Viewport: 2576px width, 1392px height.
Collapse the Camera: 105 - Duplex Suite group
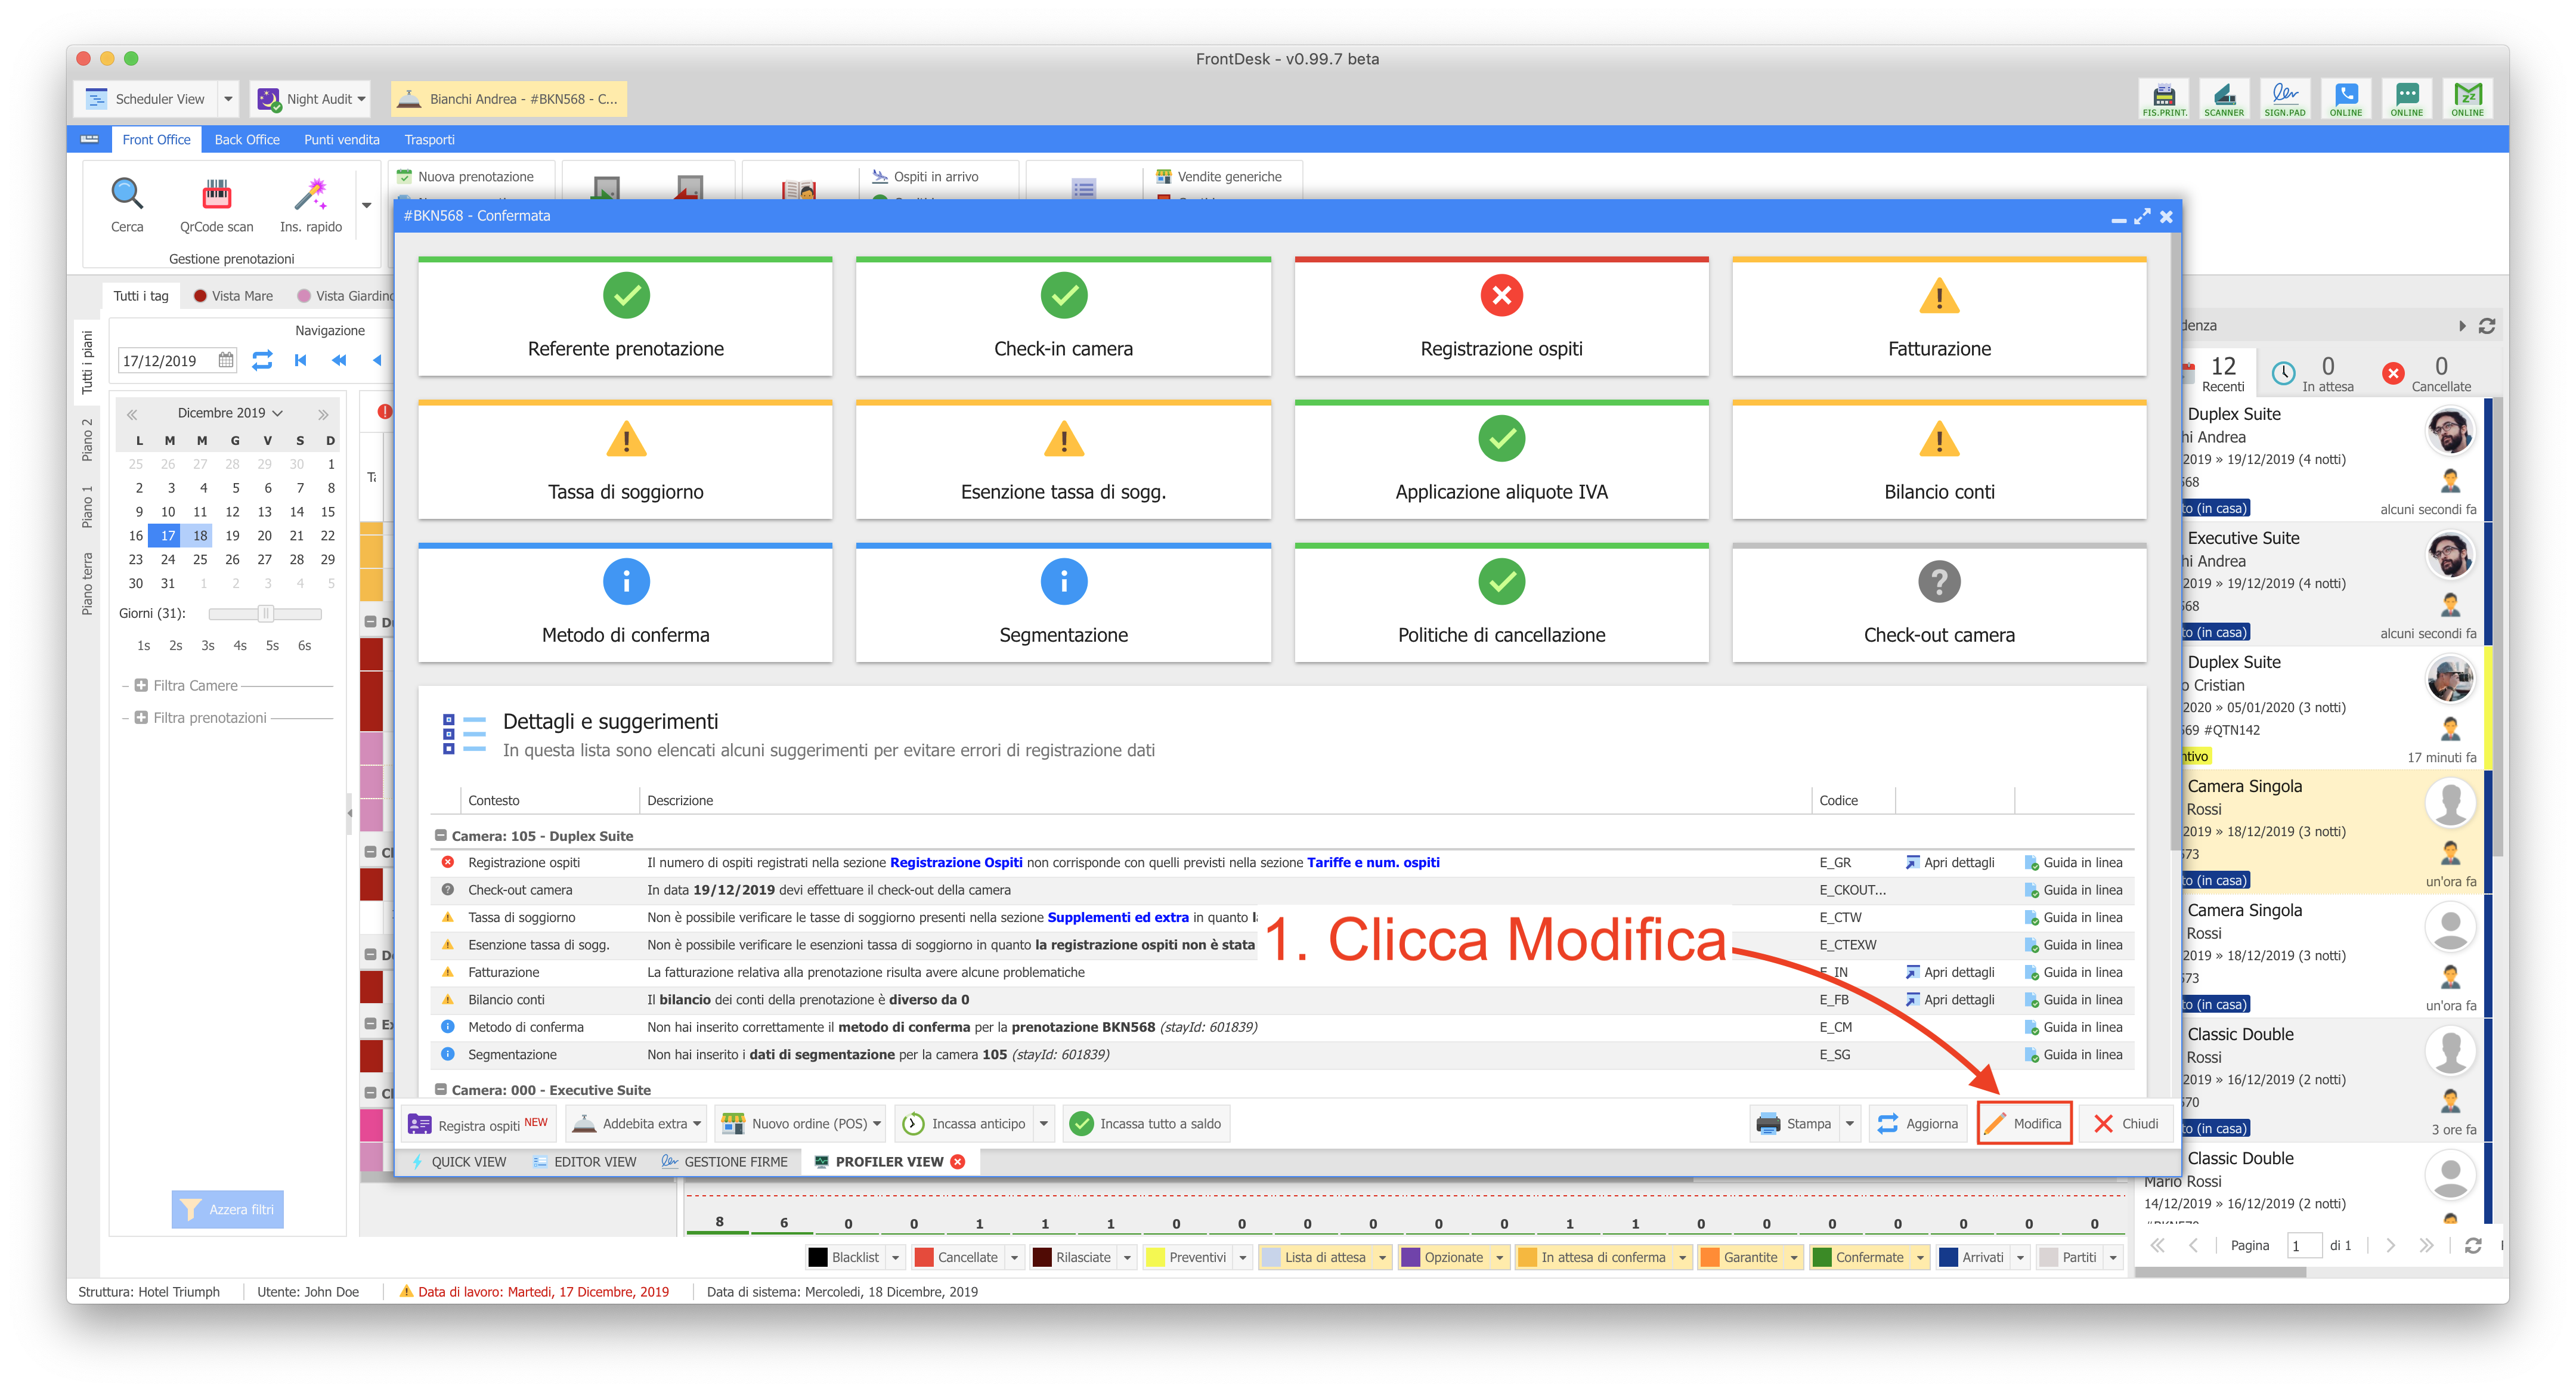coord(440,836)
